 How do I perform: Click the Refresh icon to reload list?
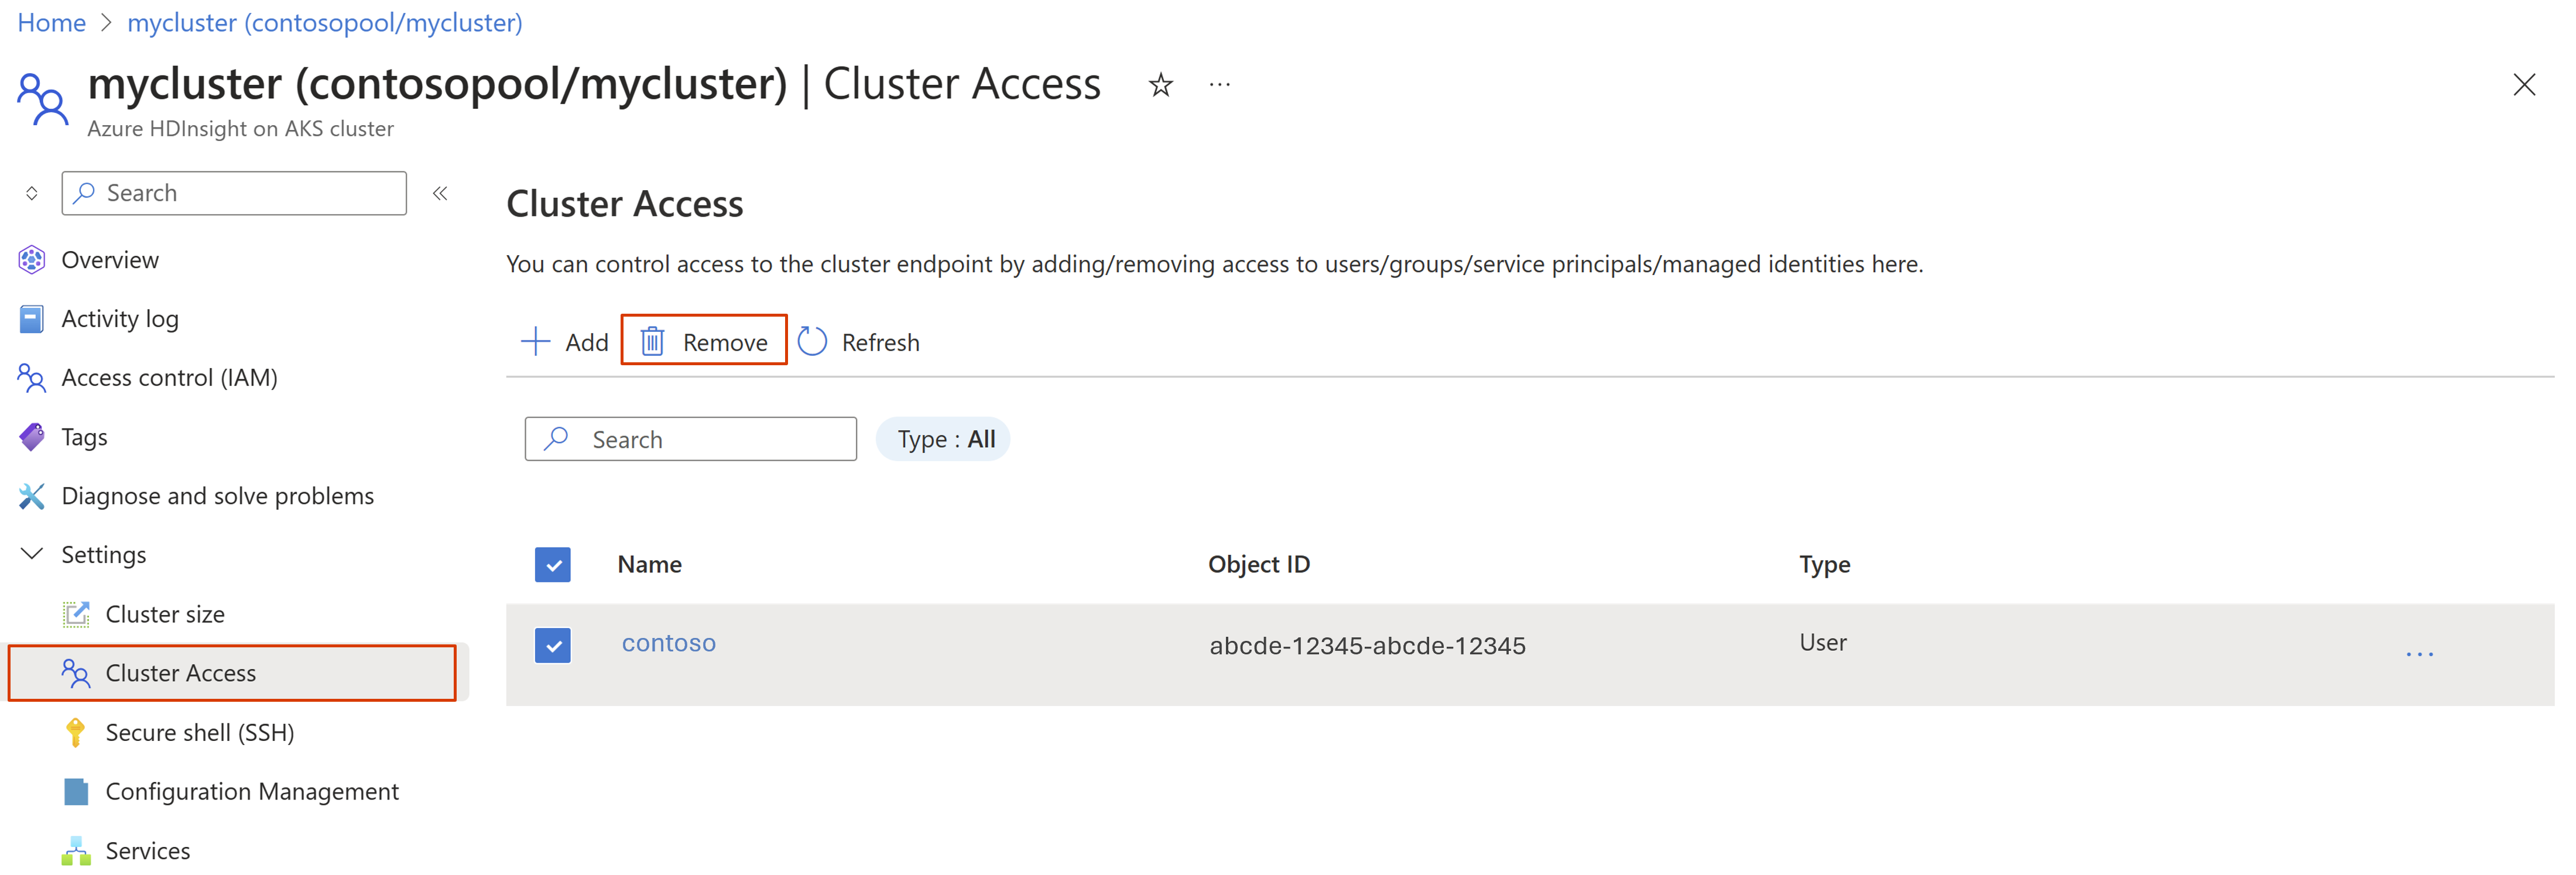(x=817, y=341)
